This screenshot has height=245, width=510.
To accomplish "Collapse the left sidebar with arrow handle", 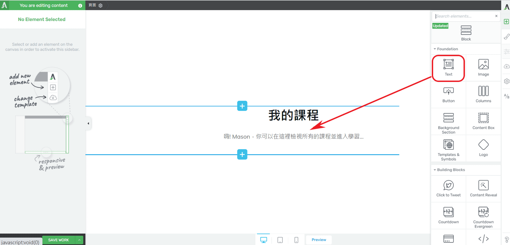I will 88,123.
